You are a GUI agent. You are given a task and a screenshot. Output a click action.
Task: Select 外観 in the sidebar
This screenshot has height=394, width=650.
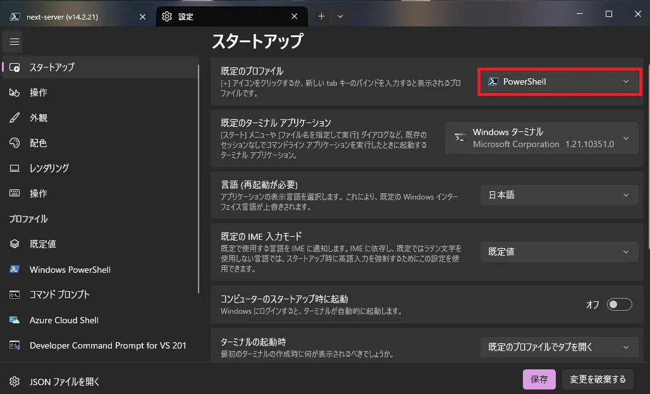point(101,118)
